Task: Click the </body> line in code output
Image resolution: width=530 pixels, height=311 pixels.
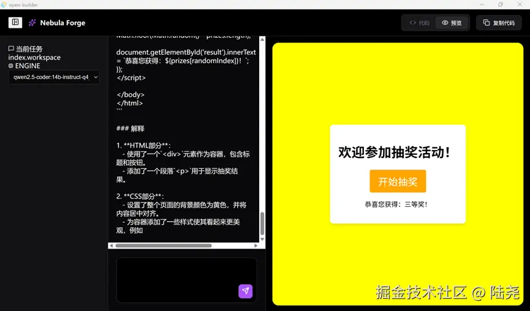Action: pos(131,94)
